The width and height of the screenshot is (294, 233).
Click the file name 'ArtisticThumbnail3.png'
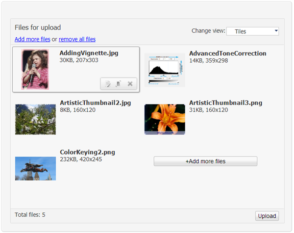[225, 103]
